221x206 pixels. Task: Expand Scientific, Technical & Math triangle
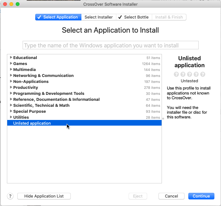[11, 105]
